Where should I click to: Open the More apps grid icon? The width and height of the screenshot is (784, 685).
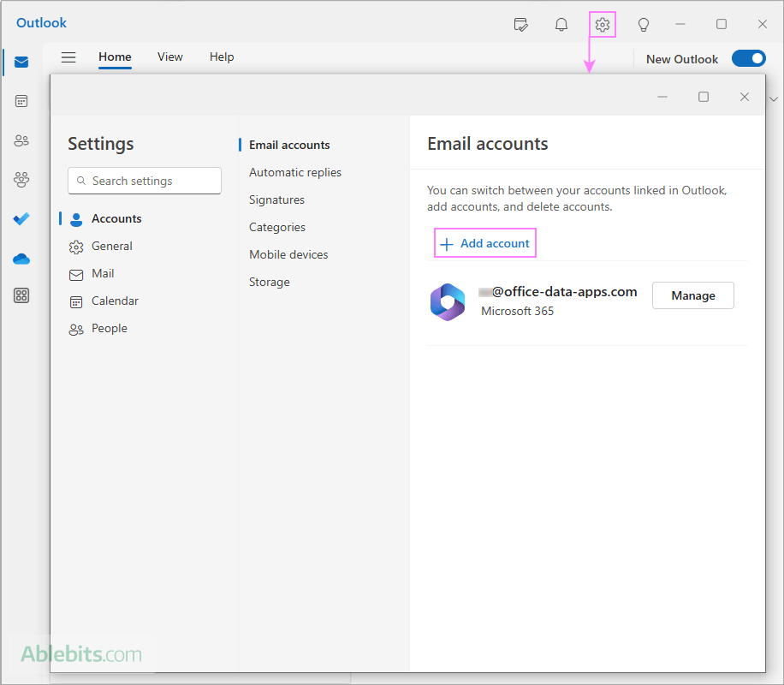21,295
